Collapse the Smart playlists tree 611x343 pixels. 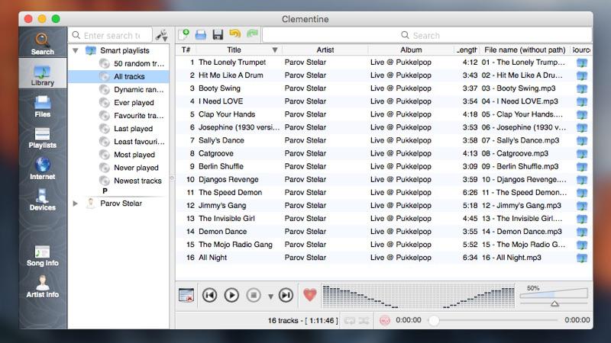(x=76, y=50)
